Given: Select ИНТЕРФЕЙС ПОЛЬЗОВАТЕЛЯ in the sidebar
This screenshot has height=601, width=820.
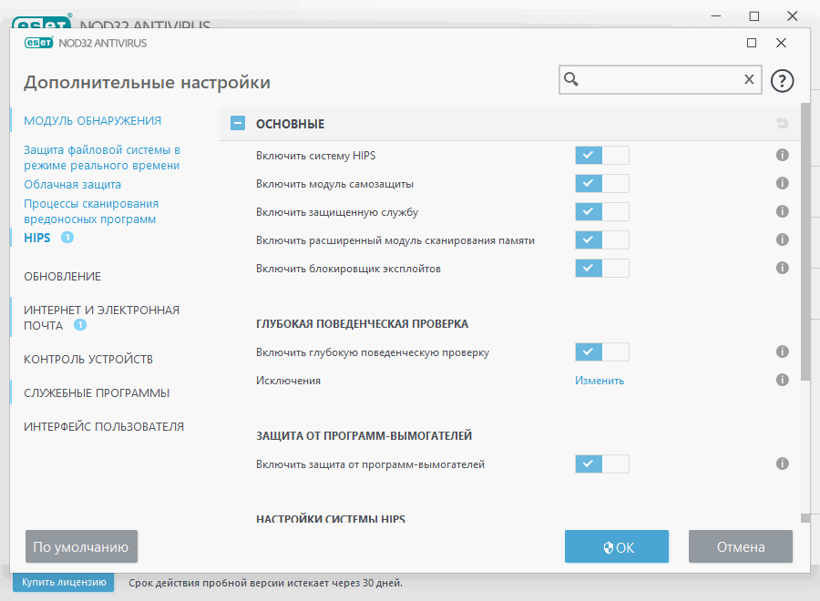Looking at the screenshot, I should point(103,425).
